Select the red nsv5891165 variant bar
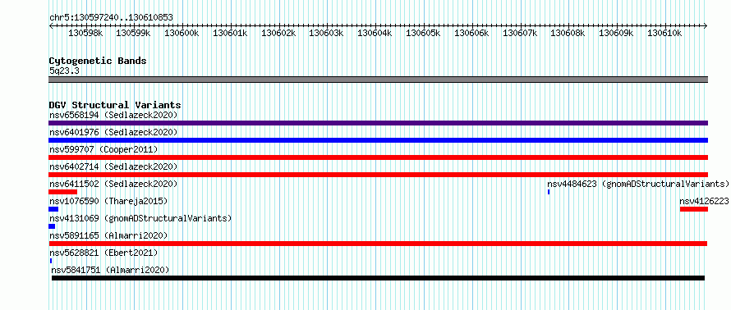 tap(378, 244)
